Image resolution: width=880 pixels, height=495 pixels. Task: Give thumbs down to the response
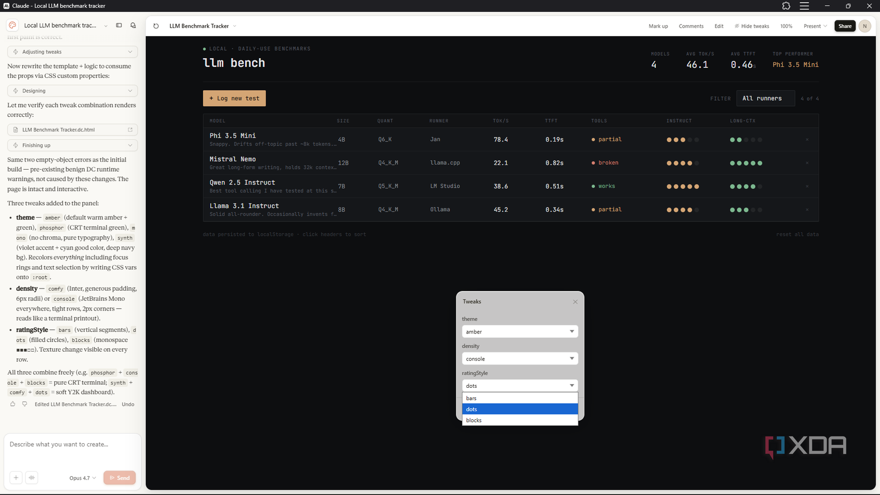[25, 404]
